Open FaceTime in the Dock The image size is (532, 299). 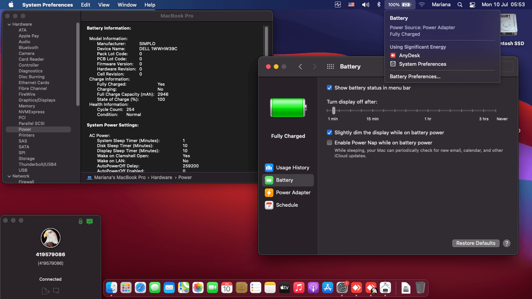(x=212, y=288)
